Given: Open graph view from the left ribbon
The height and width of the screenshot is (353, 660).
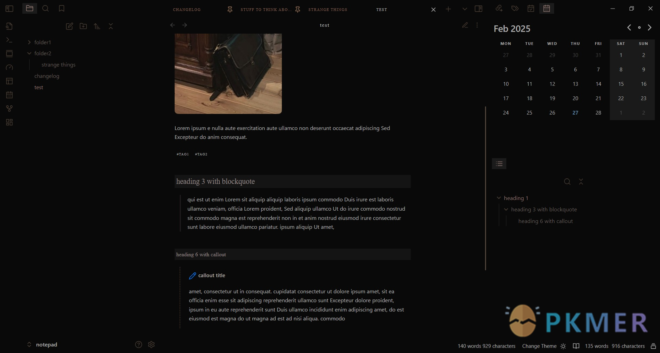Looking at the screenshot, I should (x=9, y=108).
